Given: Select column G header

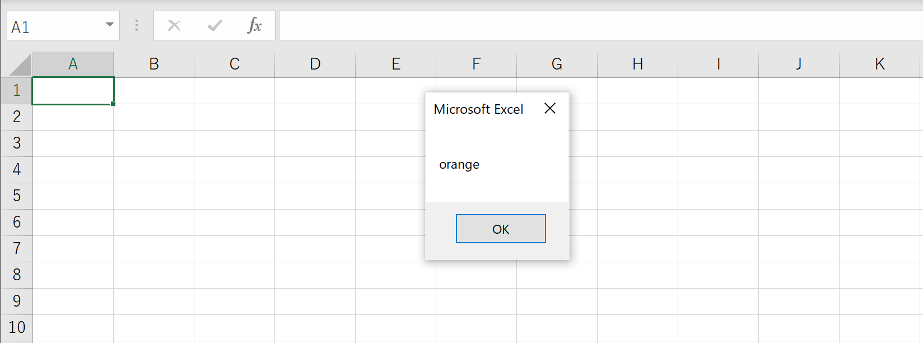Looking at the screenshot, I should point(557,64).
